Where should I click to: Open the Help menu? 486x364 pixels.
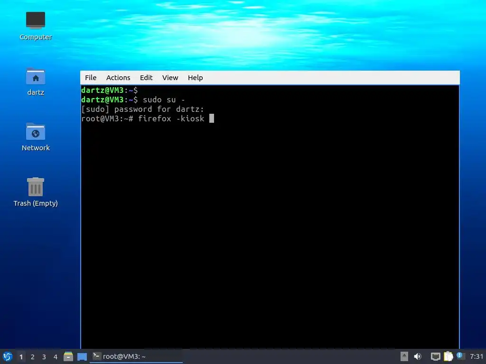pyautogui.click(x=195, y=78)
